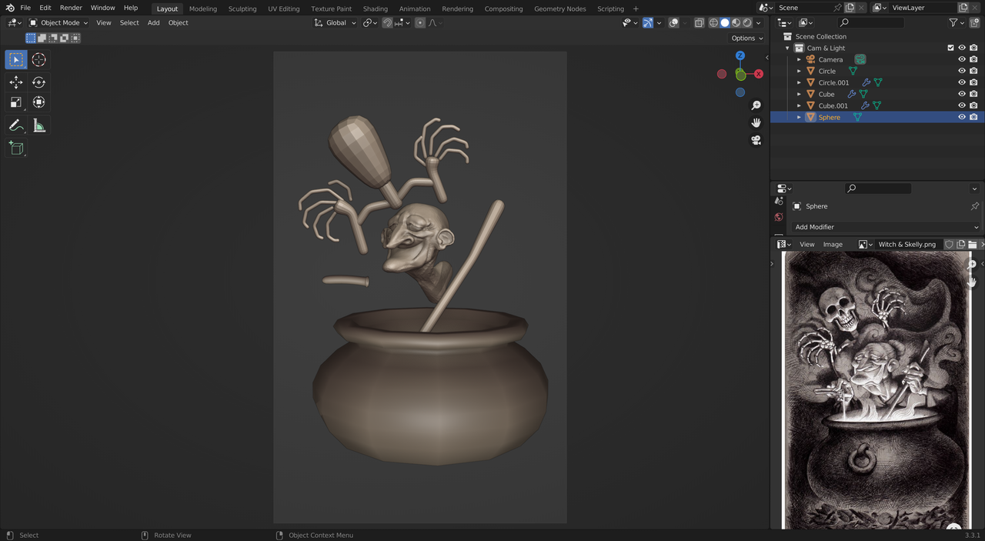This screenshot has height=541, width=985.
Task: Click the Add Modifier button
Action: point(885,226)
